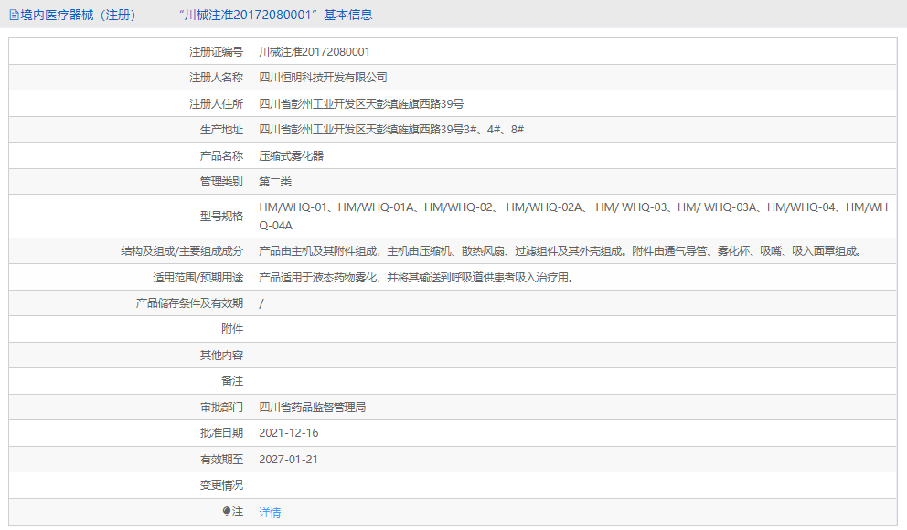Click the 有效期至 label
The width and height of the screenshot is (907, 530).
[221, 460]
